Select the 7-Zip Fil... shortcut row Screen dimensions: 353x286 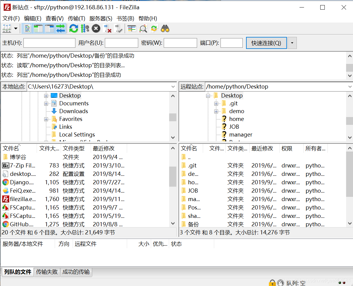click(63, 165)
